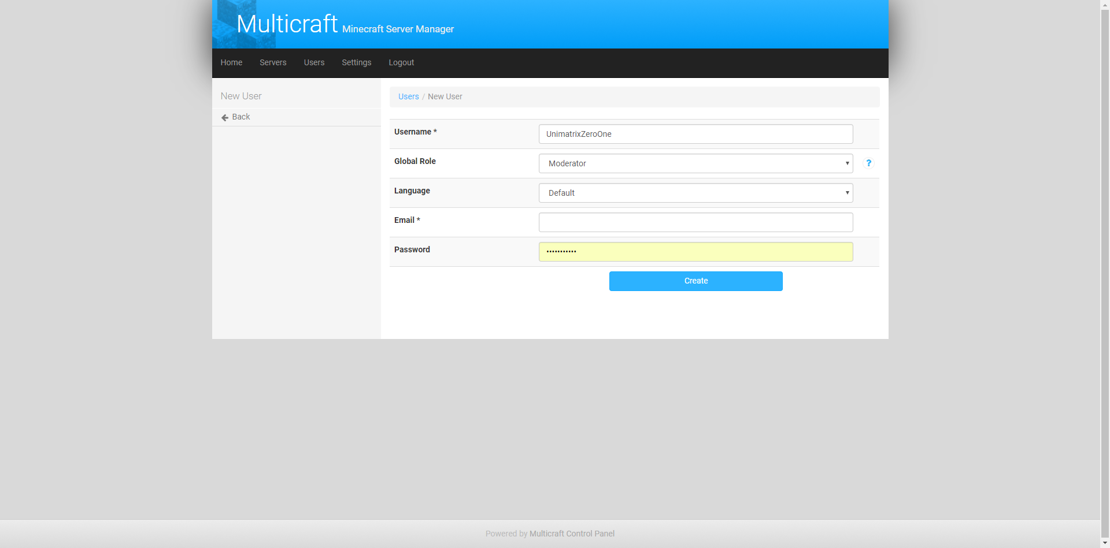Go to Home in the navigation bar
The width and height of the screenshot is (1110, 548).
coord(231,62)
